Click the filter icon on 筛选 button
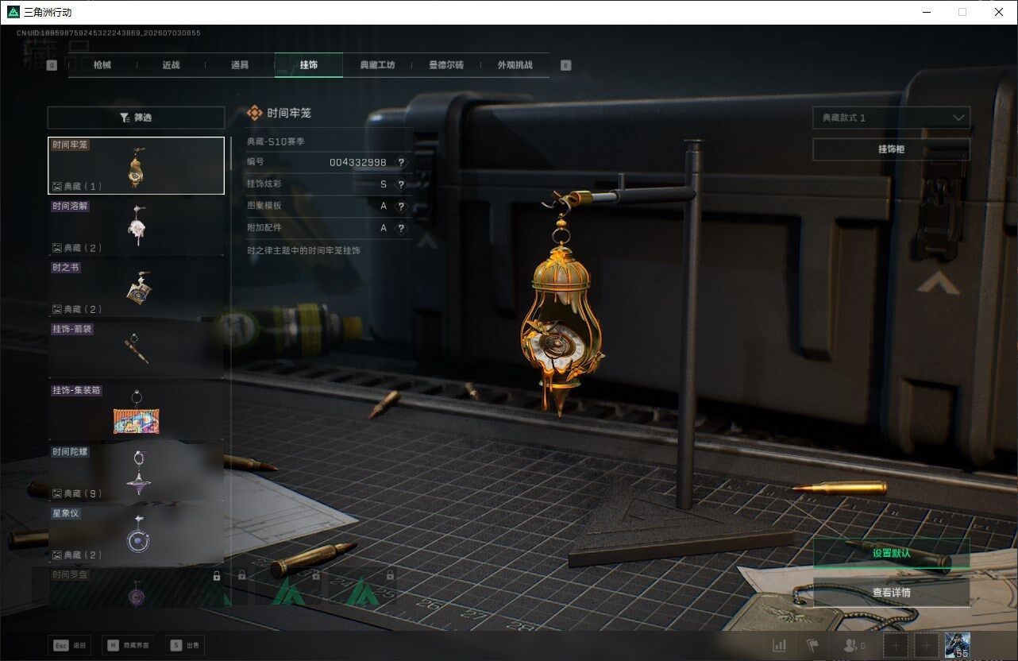This screenshot has height=661, width=1018. tap(125, 118)
